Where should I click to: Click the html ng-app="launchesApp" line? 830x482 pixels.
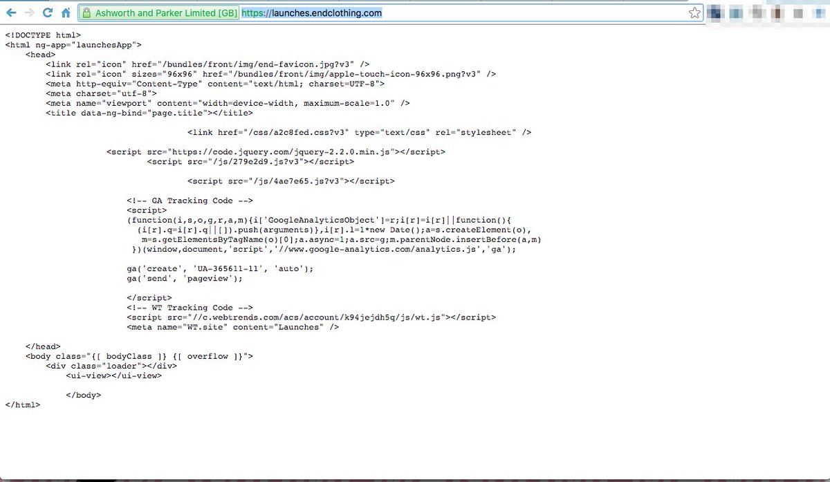point(73,45)
